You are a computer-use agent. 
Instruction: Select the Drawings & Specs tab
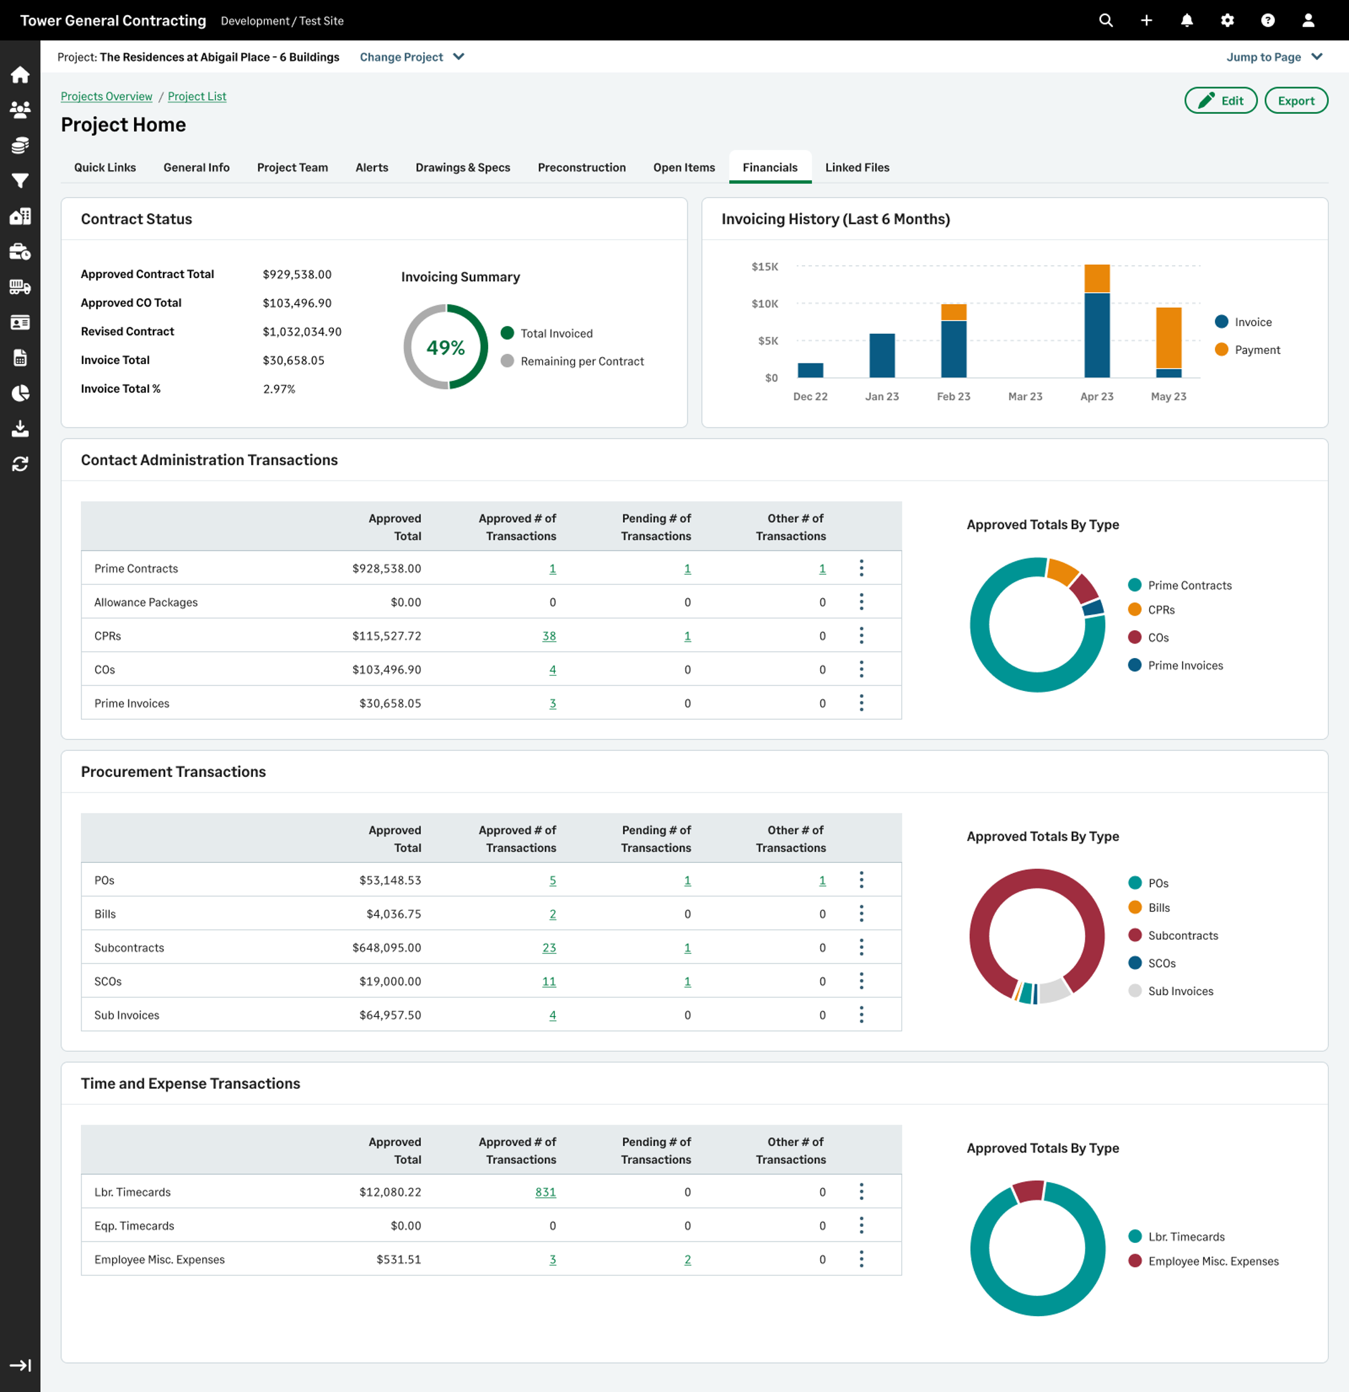point(462,168)
